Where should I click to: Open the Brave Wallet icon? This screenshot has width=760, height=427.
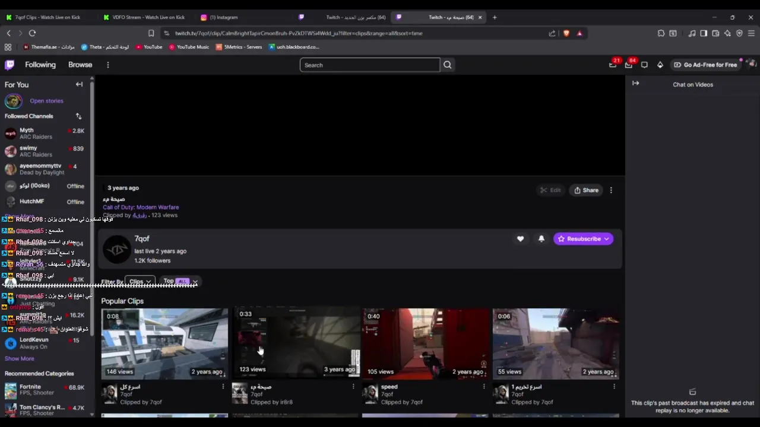[x=715, y=33]
